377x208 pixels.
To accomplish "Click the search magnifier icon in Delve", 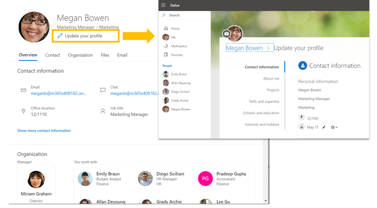I will click(164, 15).
